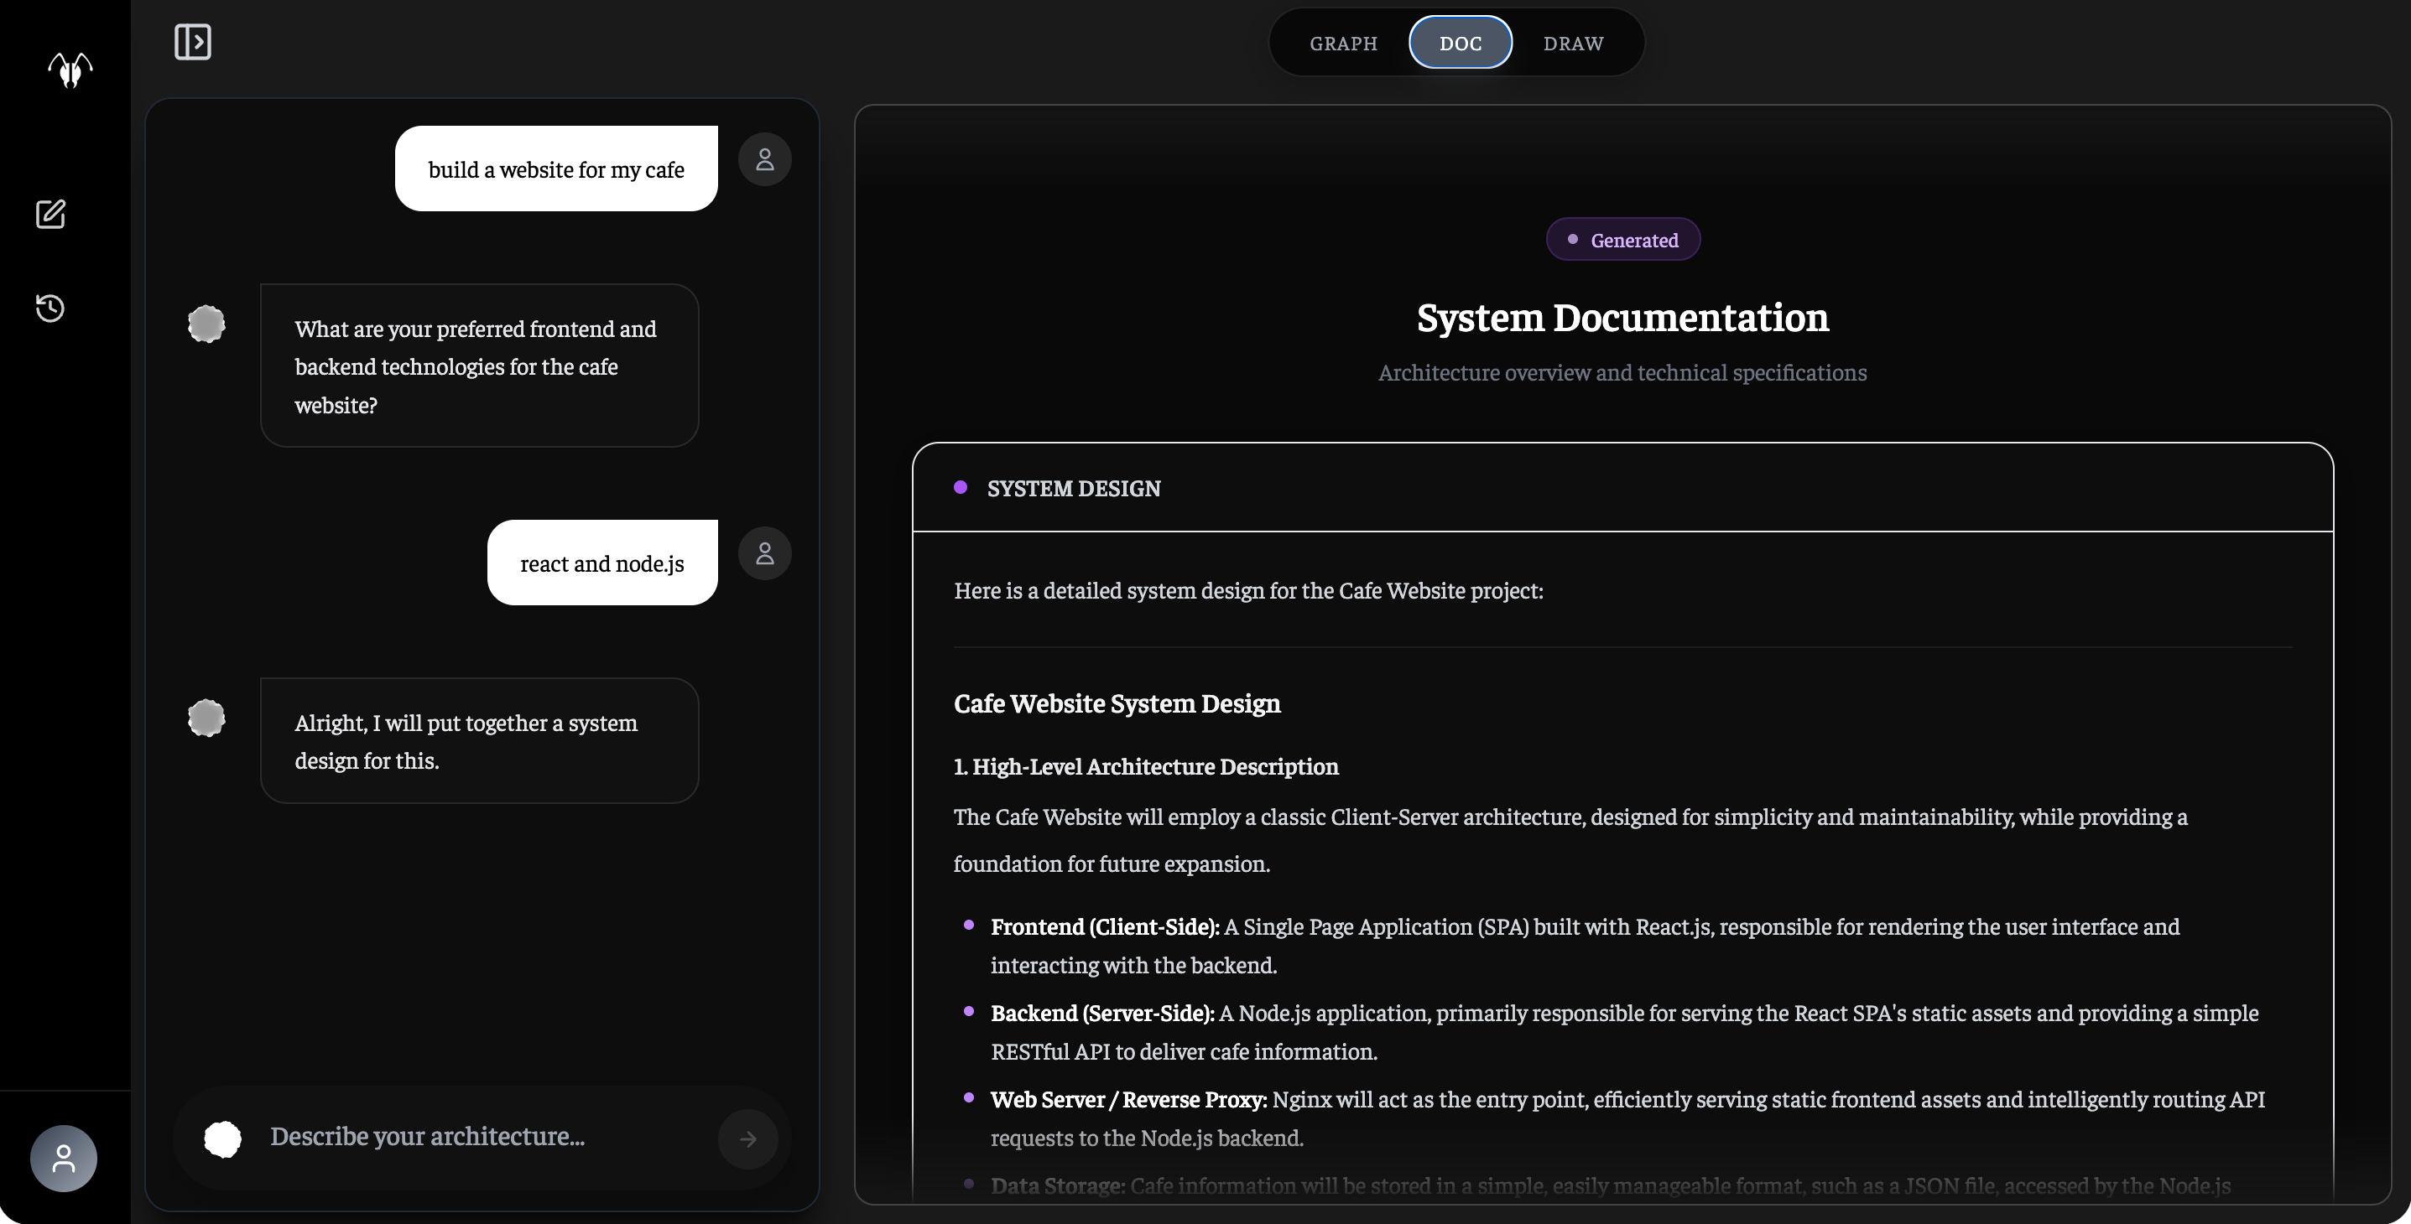The image size is (2411, 1224).
Task: Click the 'react and node.js' message bubble
Action: tap(601, 563)
